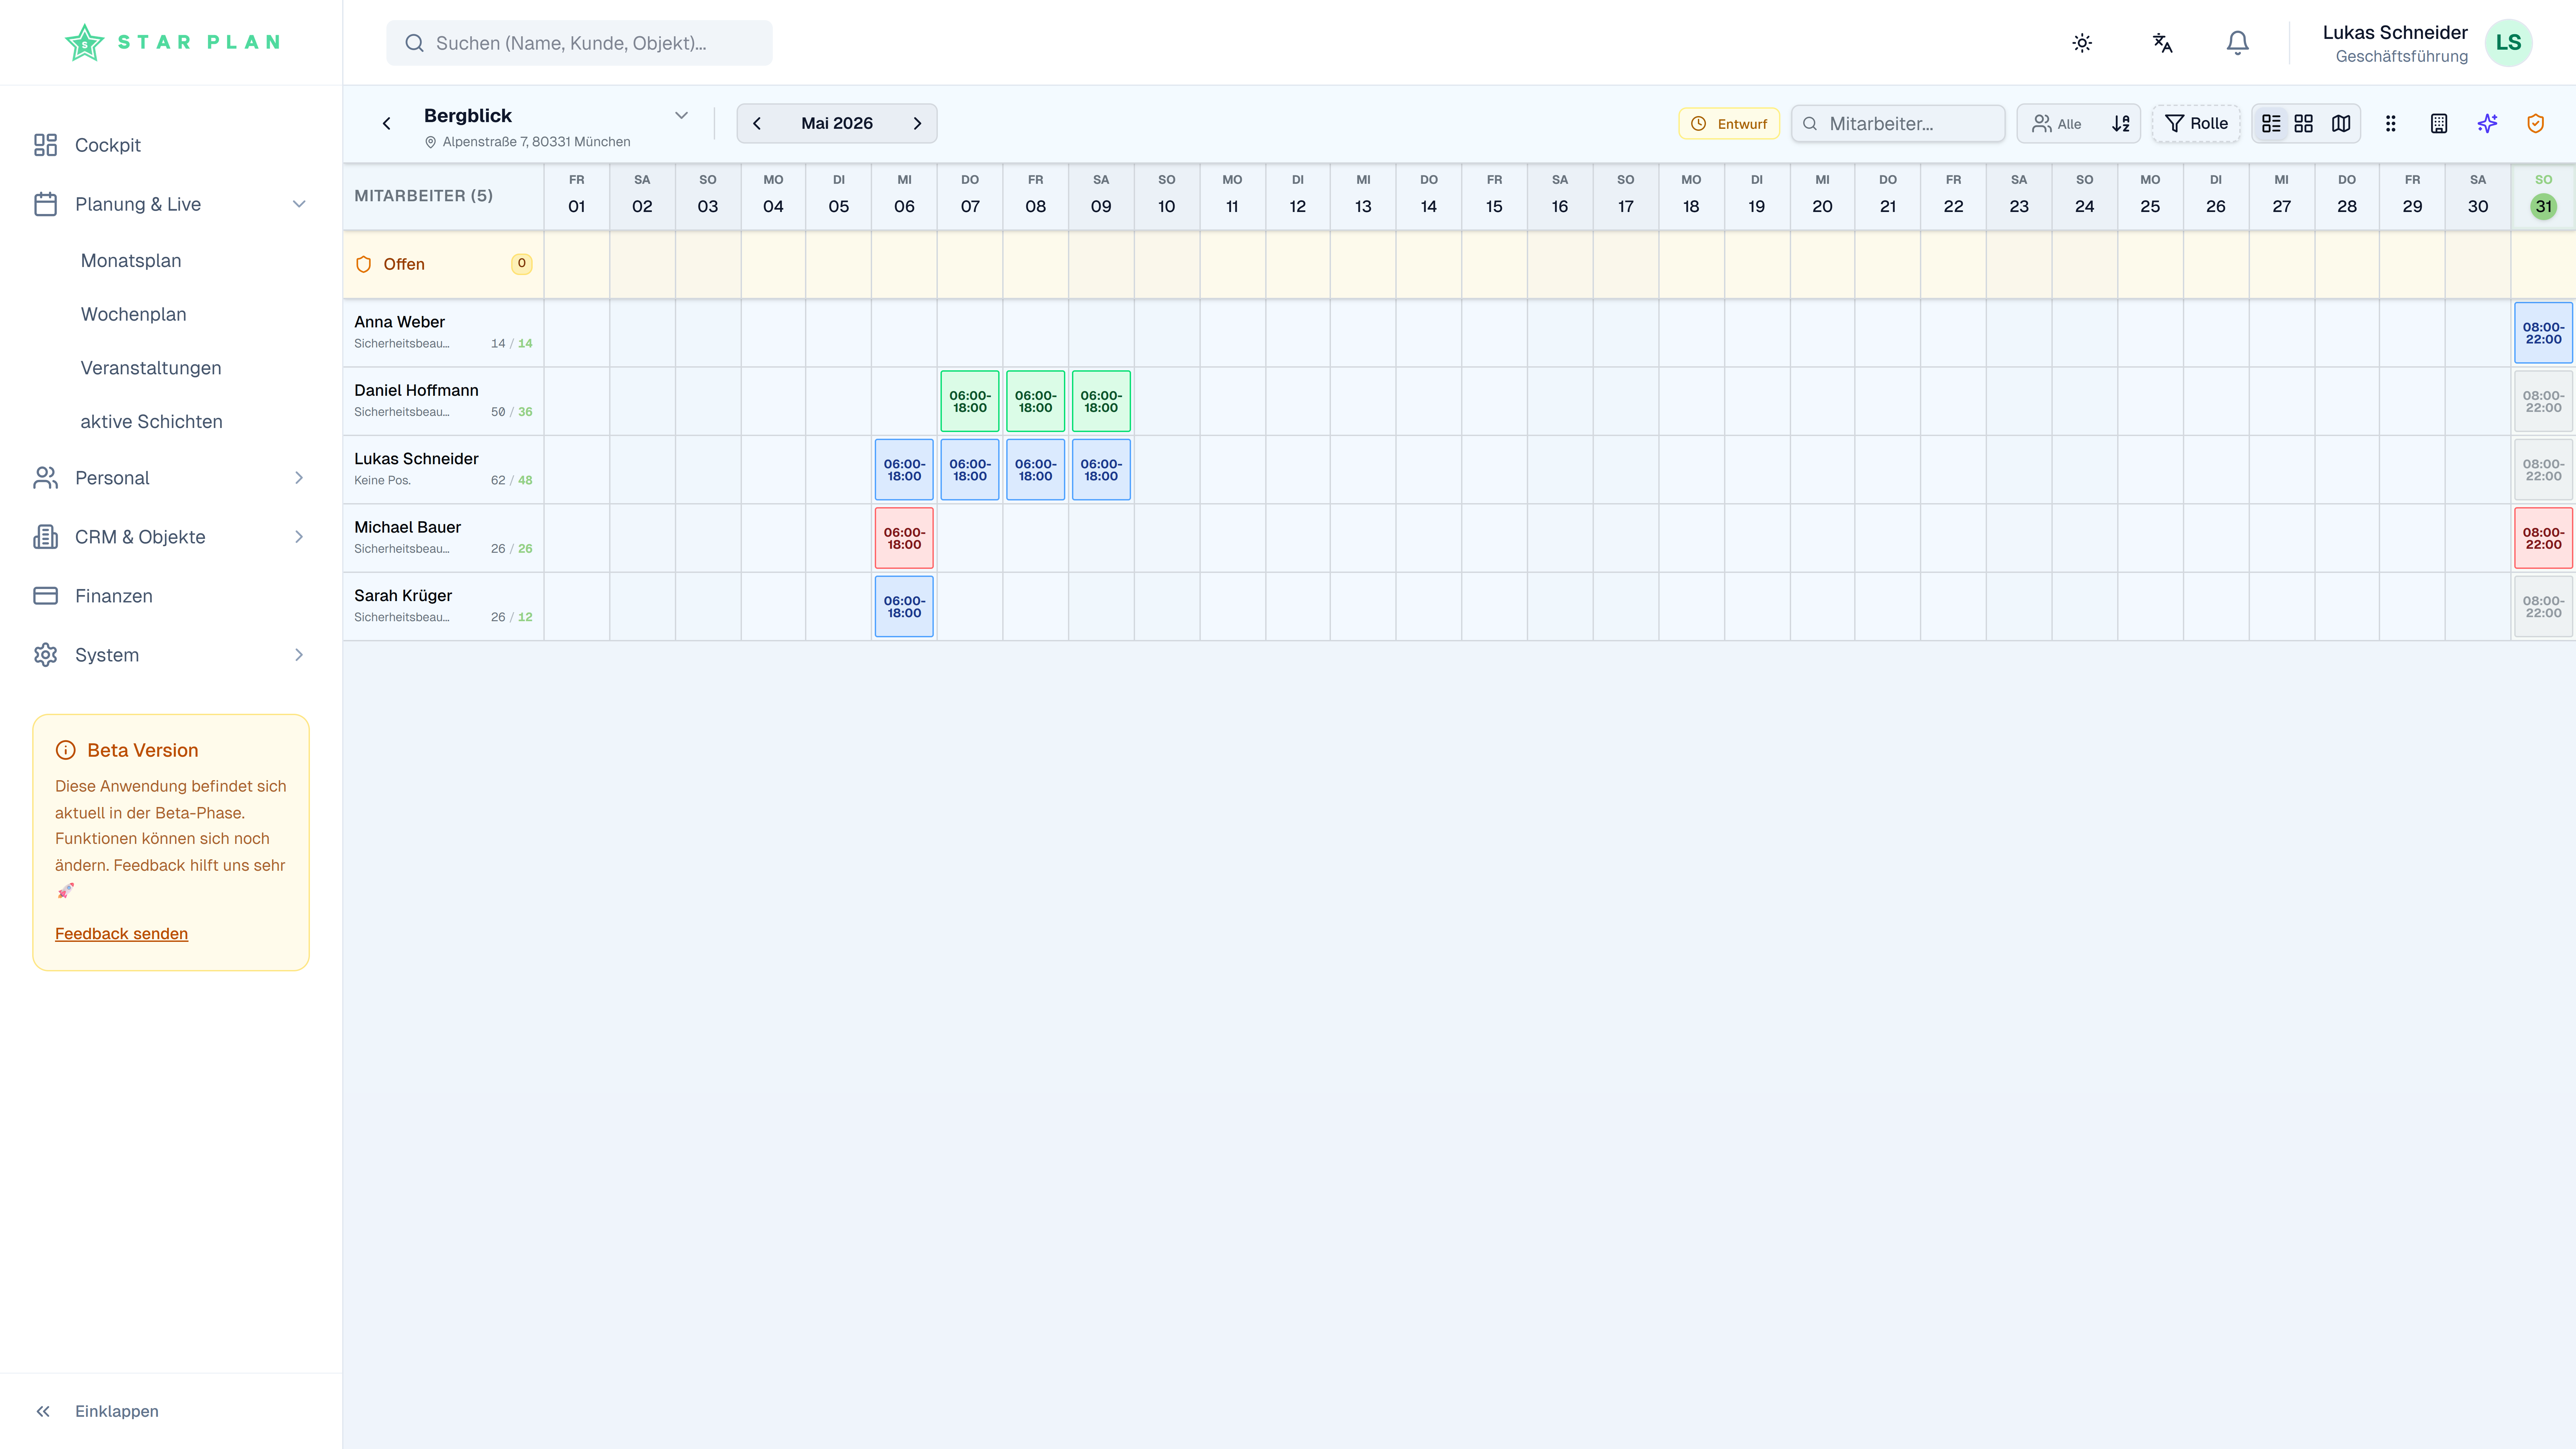Open the orange shield check icon
2576x1449 pixels.
[x=2536, y=124]
